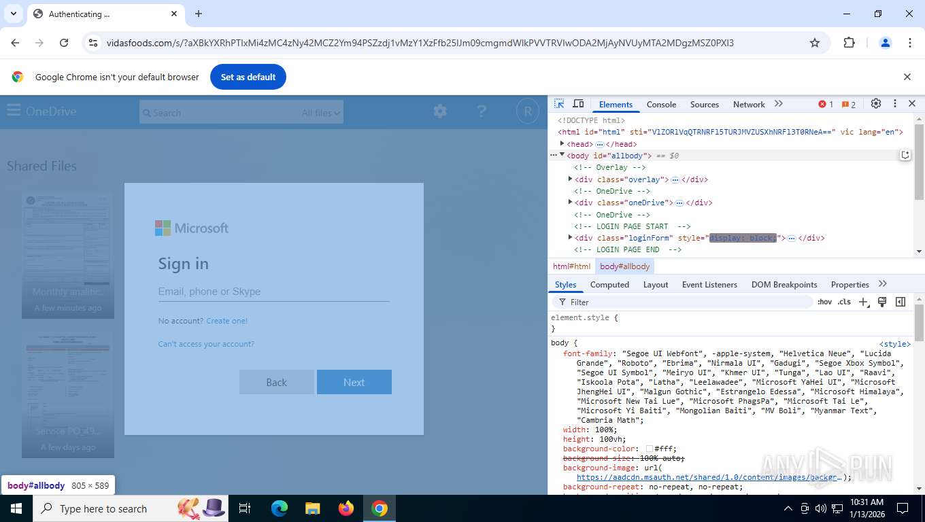Close the DevTools panel
This screenshot has width=925, height=522.
[912, 104]
